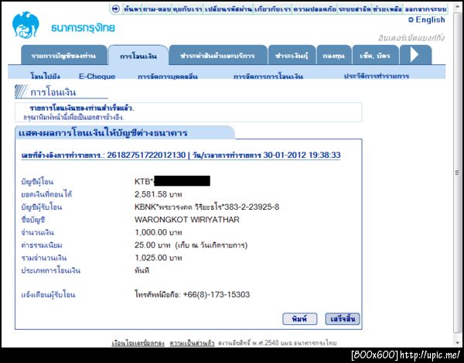
Task: Click the พิมพ์ print button
Action: (299, 319)
